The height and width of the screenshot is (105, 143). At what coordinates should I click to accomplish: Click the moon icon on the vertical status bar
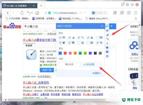[107, 35]
